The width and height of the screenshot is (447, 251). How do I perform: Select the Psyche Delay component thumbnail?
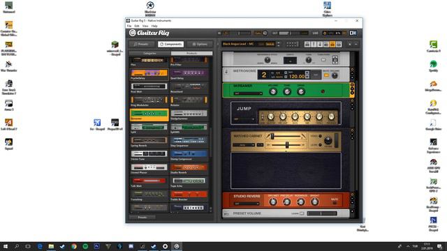pyautogui.click(x=149, y=74)
